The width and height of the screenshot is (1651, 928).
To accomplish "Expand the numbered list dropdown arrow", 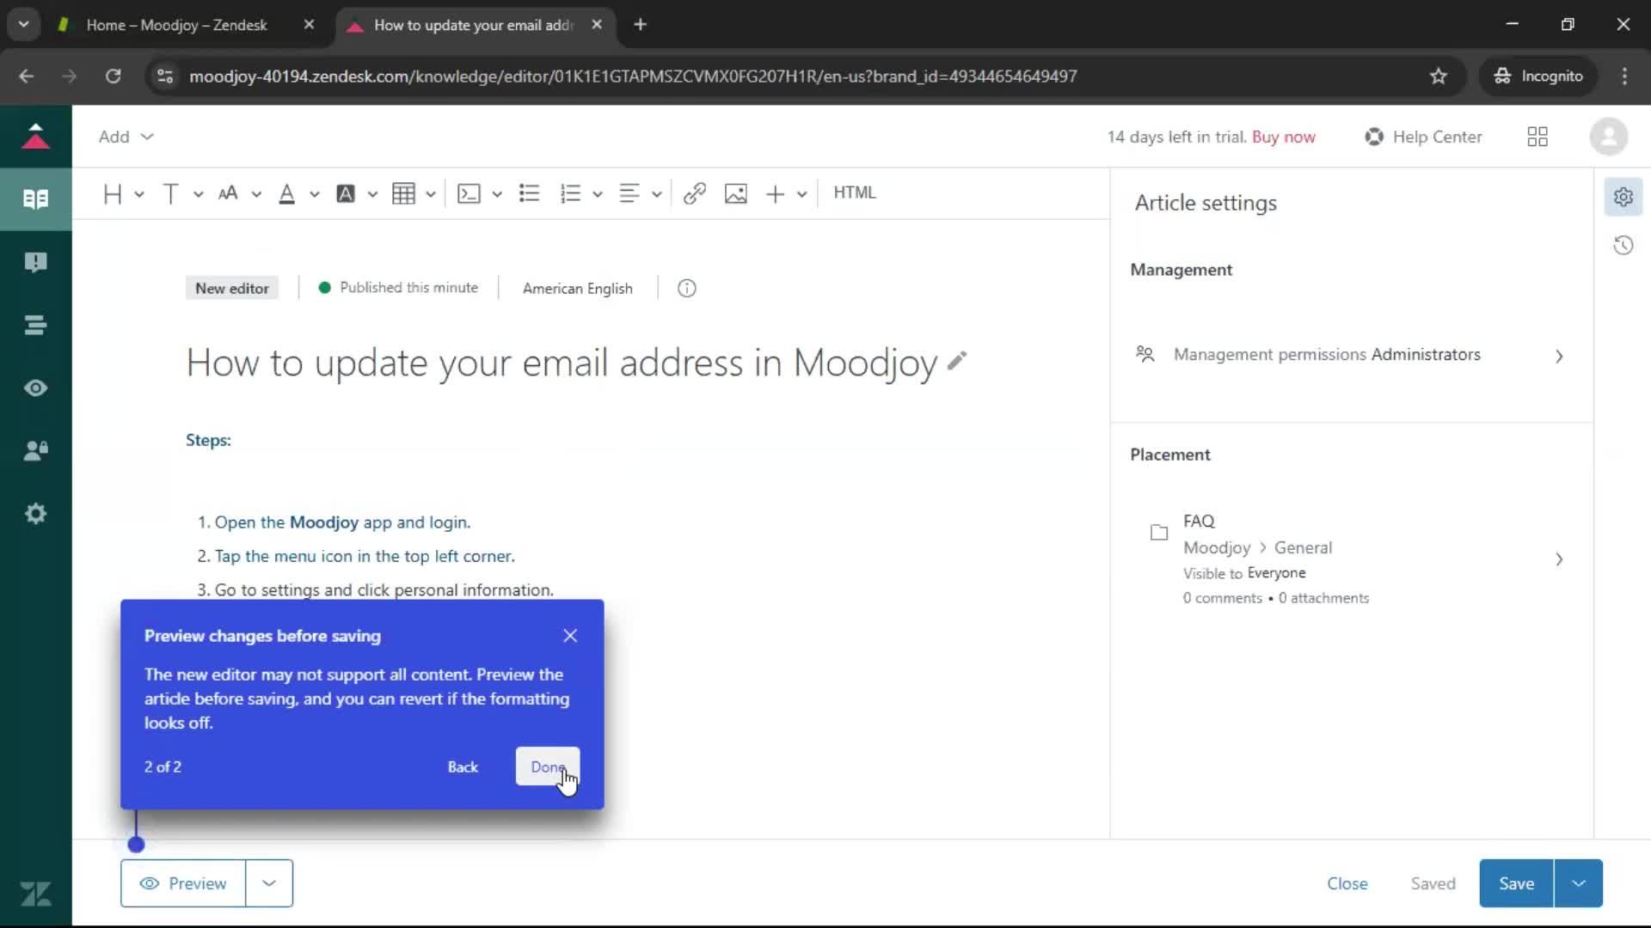I will pyautogui.click(x=598, y=195).
